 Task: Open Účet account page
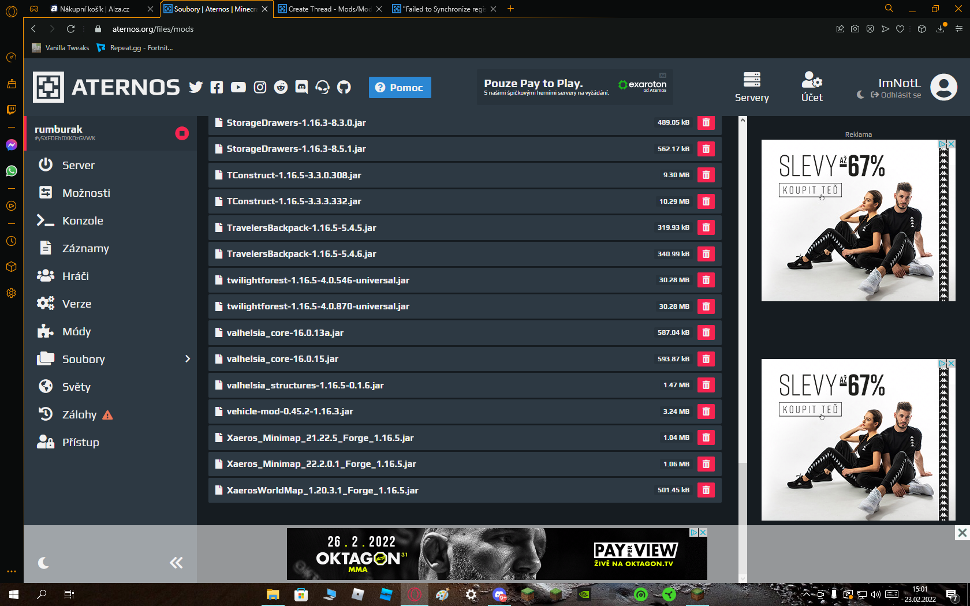click(x=812, y=87)
